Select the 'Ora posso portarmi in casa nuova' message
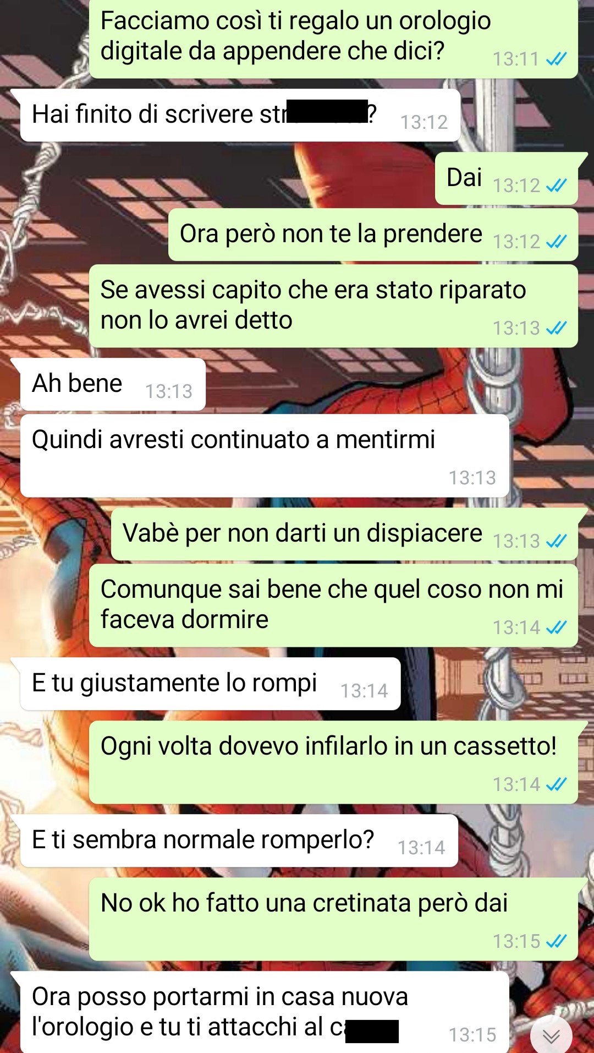The height and width of the screenshot is (1053, 594). 265,1012
